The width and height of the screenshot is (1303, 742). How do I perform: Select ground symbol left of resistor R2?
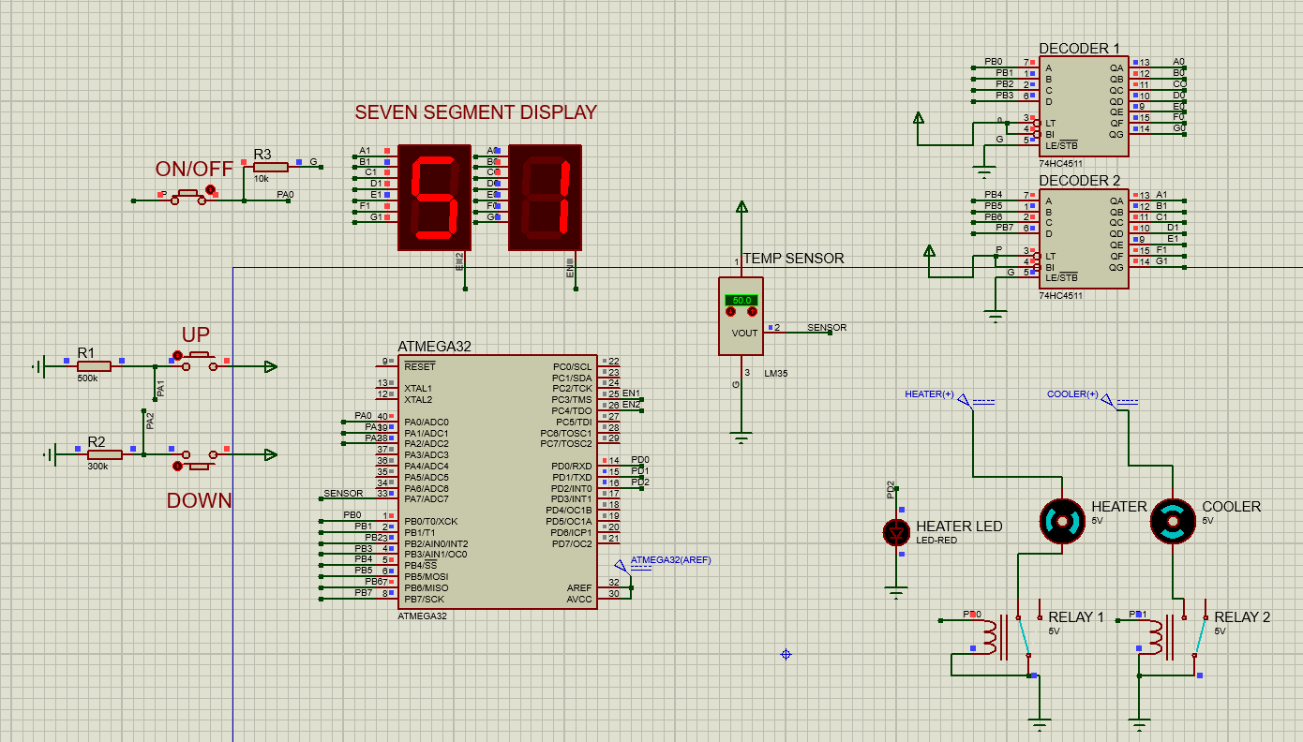51,454
